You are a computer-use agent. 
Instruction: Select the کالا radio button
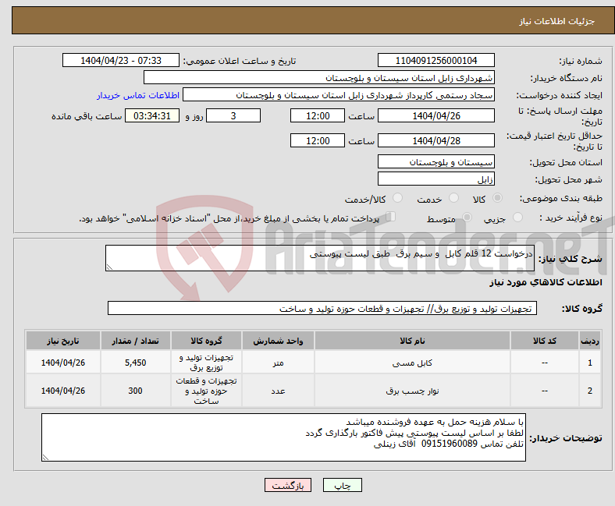[x=497, y=198]
